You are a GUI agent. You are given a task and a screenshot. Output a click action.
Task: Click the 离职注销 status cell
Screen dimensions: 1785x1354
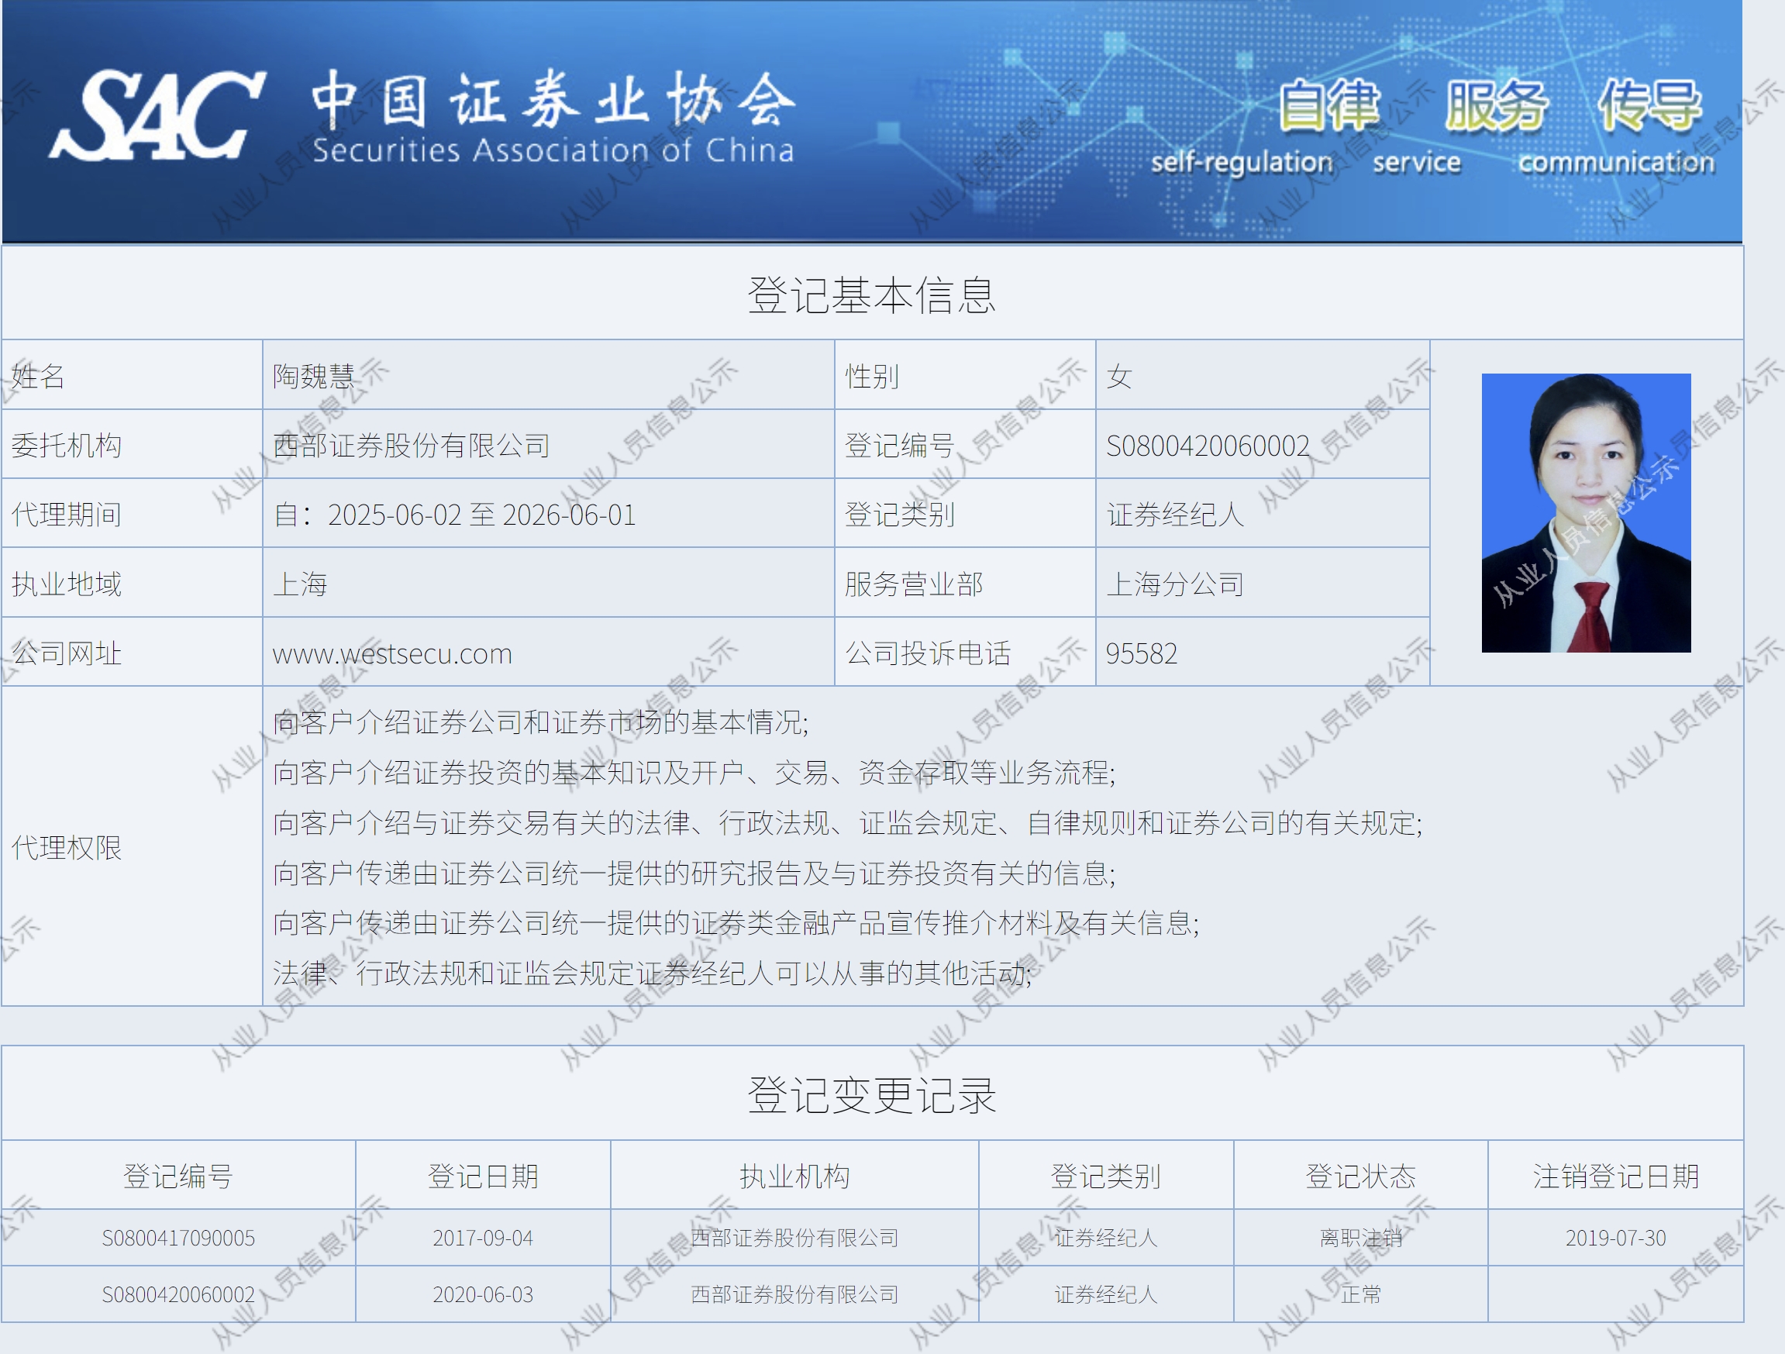pyautogui.click(x=1360, y=1238)
